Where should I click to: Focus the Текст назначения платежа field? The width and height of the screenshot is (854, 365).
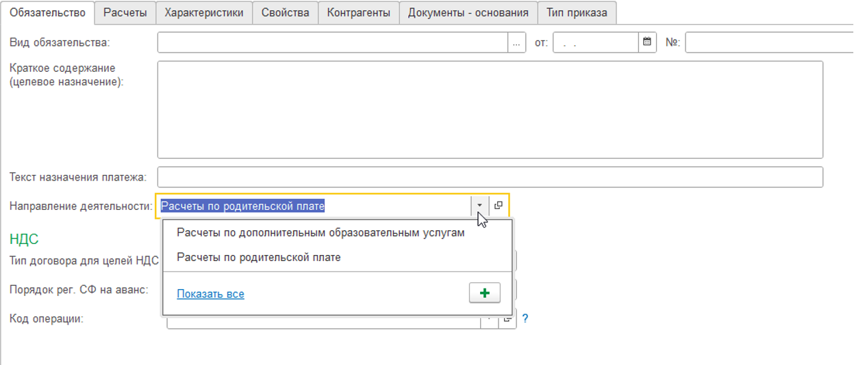(490, 177)
